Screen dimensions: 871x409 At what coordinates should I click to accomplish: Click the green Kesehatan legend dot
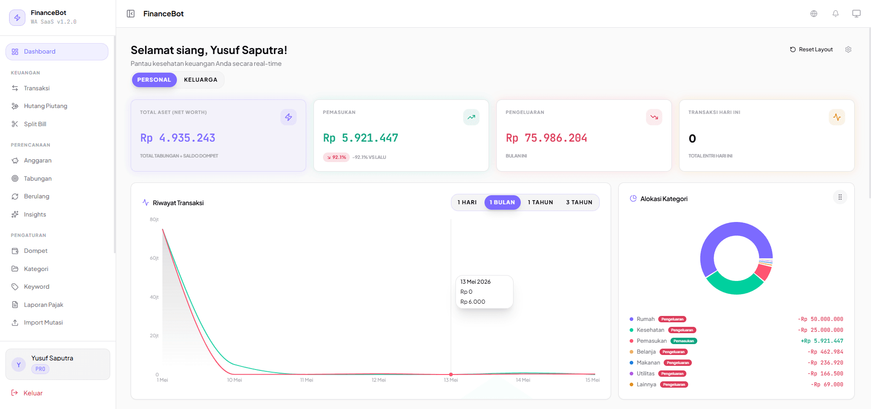tap(631, 330)
